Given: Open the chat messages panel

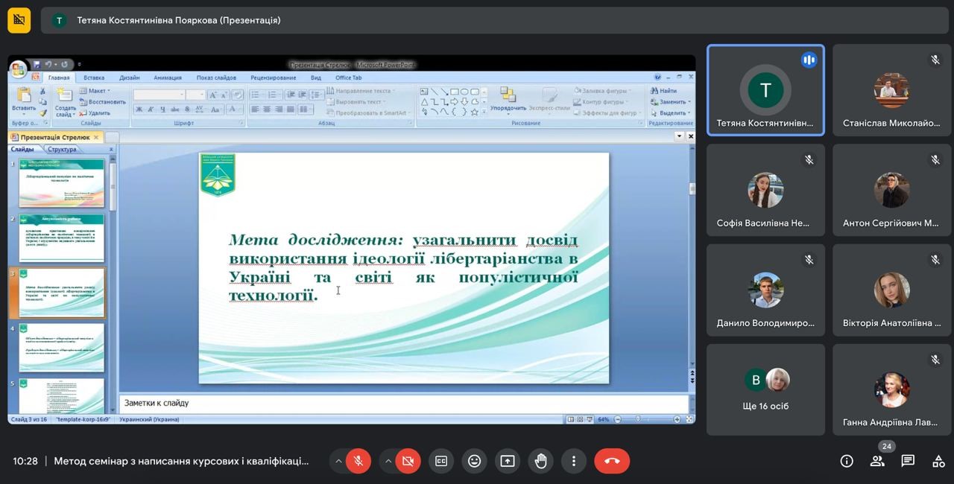Looking at the screenshot, I should click(908, 461).
